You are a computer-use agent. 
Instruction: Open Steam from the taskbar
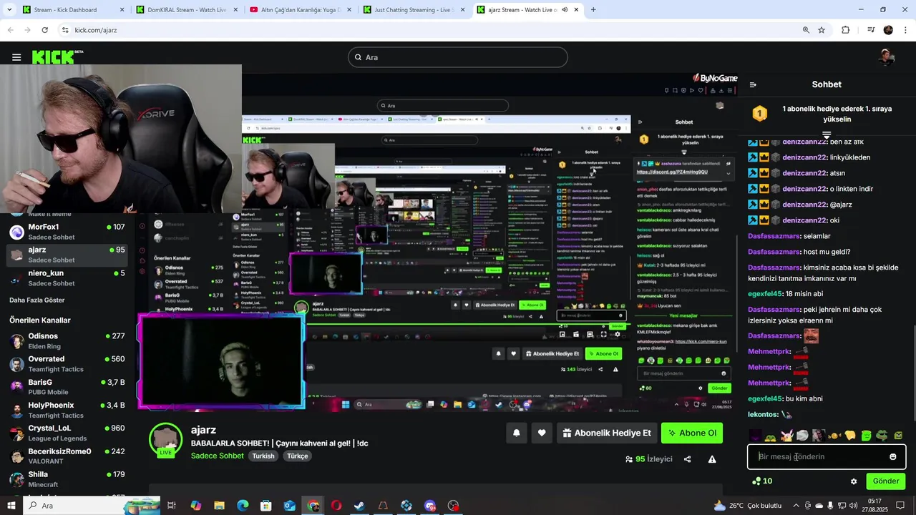pyautogui.click(x=359, y=506)
